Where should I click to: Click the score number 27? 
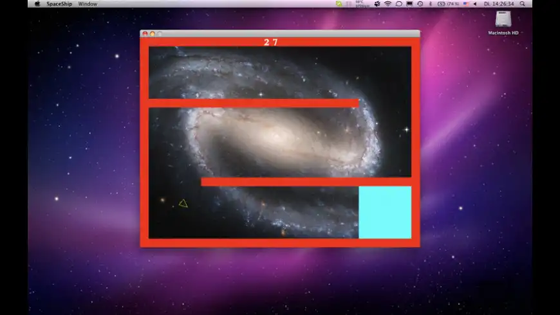(x=271, y=42)
